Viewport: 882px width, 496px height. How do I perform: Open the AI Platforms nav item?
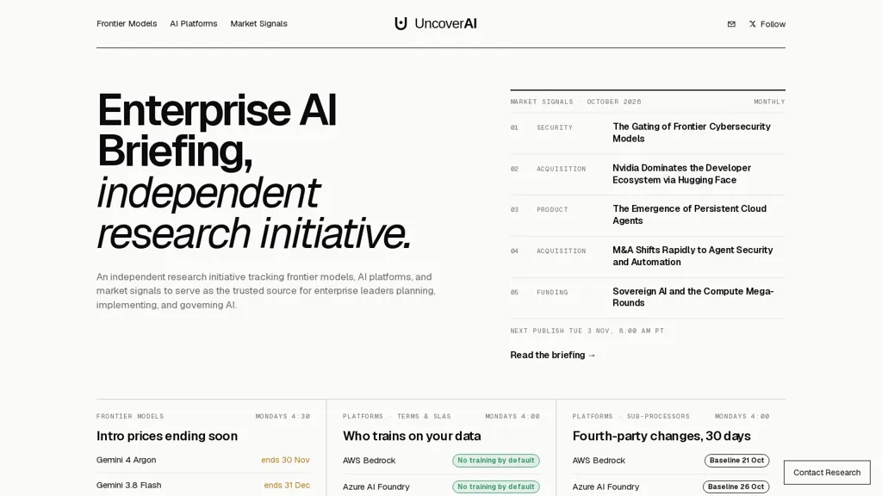194,23
